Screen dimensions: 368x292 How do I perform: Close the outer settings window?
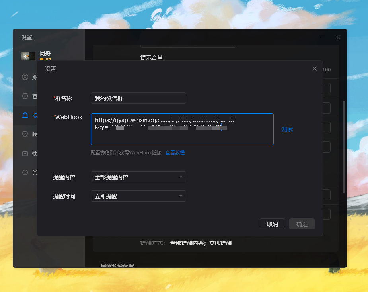(x=339, y=37)
